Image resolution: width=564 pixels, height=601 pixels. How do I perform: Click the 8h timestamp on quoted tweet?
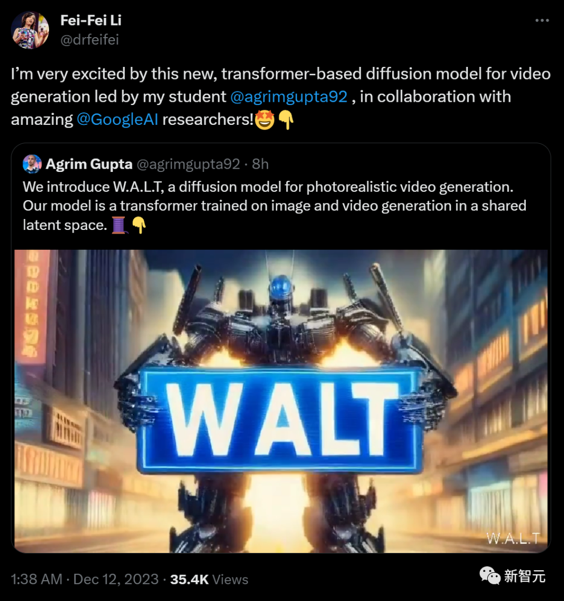260,164
